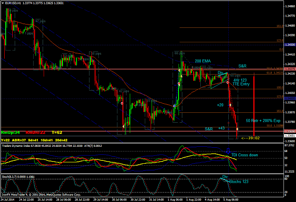
Task: Click the IronFX MetaTrader 4 copyright text
Action: pyautogui.click(x=41, y=194)
